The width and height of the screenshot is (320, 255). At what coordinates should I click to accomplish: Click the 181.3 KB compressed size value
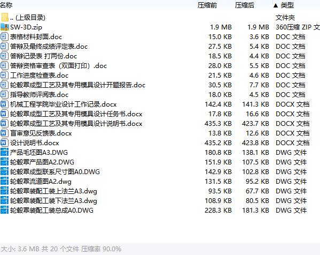(255, 210)
